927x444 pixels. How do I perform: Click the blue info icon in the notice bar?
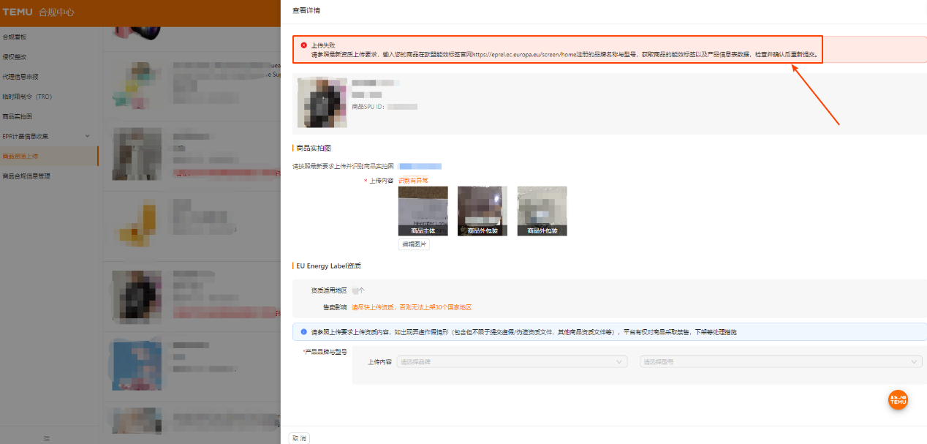303,331
